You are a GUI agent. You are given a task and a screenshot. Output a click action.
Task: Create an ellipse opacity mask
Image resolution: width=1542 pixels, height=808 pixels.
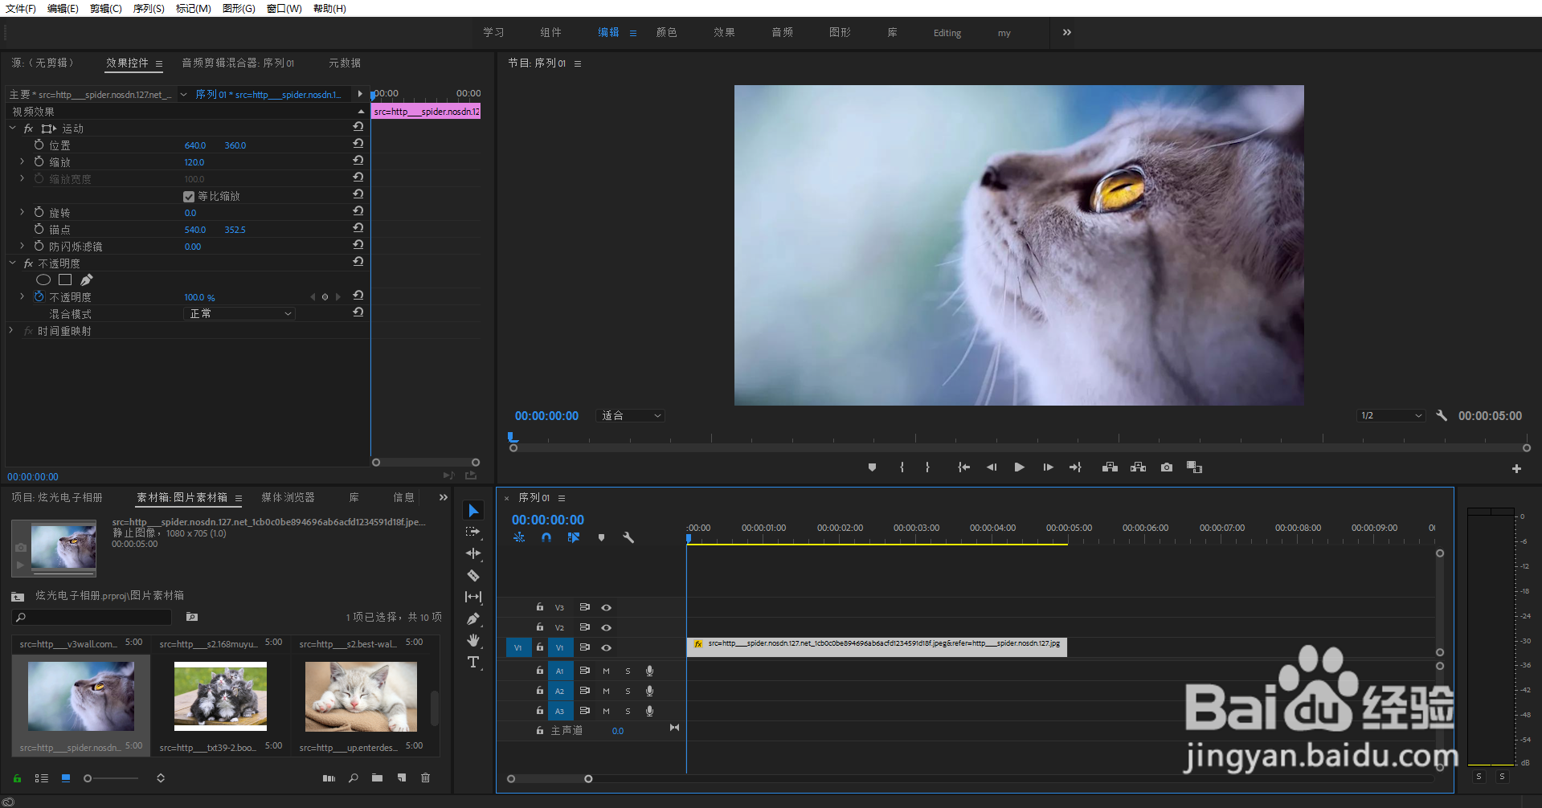click(43, 280)
